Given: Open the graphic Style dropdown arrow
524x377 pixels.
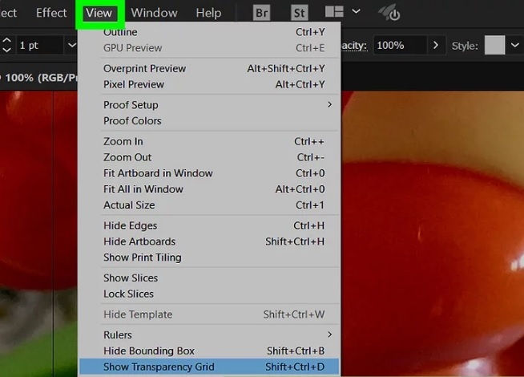Looking at the screenshot, I should pos(515,45).
